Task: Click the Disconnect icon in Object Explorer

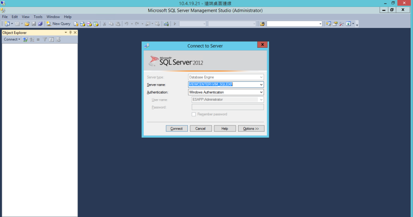Action: point(32,40)
